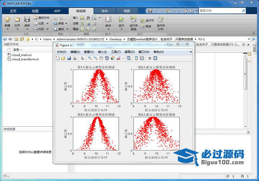The image size is (259, 181).
Task: Open the 新建 dropdown arrow
Action: tap(8, 29)
